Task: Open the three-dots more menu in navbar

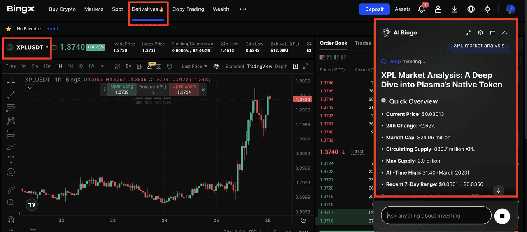Action: pyautogui.click(x=243, y=9)
